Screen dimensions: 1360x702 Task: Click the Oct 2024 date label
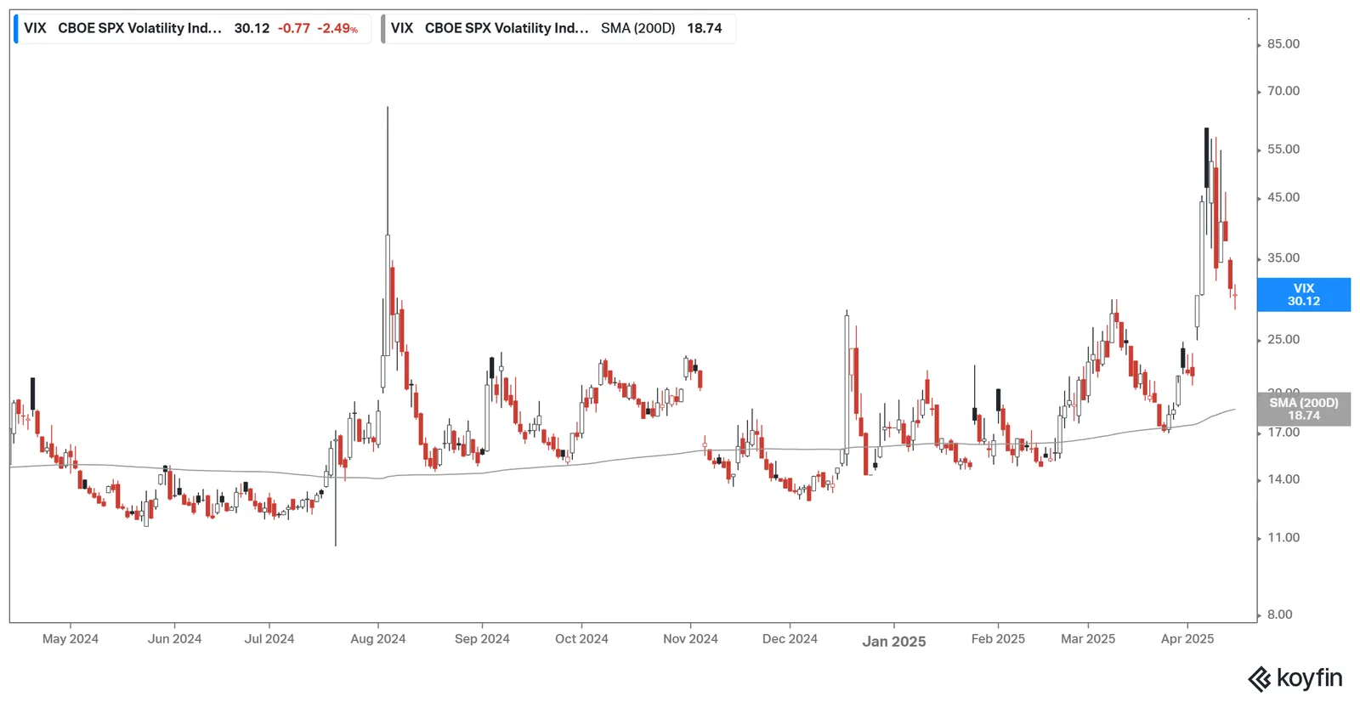pyautogui.click(x=581, y=639)
